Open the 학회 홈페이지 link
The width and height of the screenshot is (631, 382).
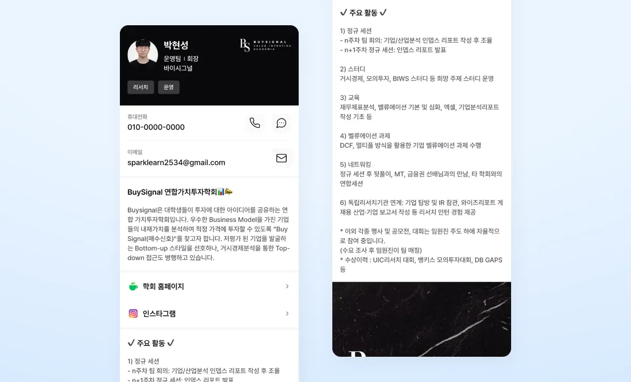[x=209, y=286]
